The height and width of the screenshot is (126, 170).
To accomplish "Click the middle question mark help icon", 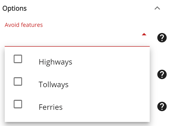I will [x=162, y=74].
